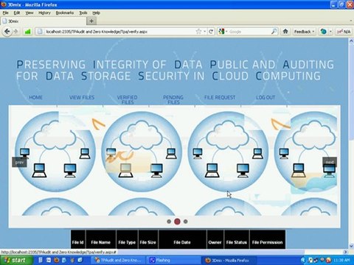The height and width of the screenshot is (265, 354).
Task: Expand the address bar history dropdown arrow
Action: [204, 32]
